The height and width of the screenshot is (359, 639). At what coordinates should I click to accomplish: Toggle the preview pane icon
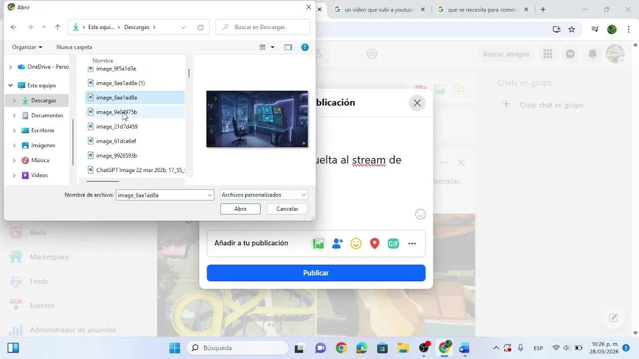click(x=288, y=47)
